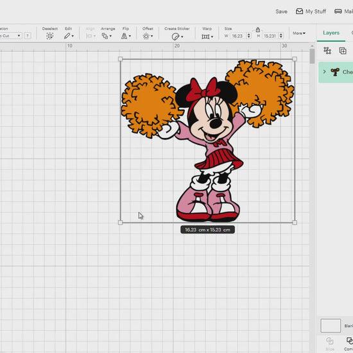Click the width stepper arrows

(249, 36)
